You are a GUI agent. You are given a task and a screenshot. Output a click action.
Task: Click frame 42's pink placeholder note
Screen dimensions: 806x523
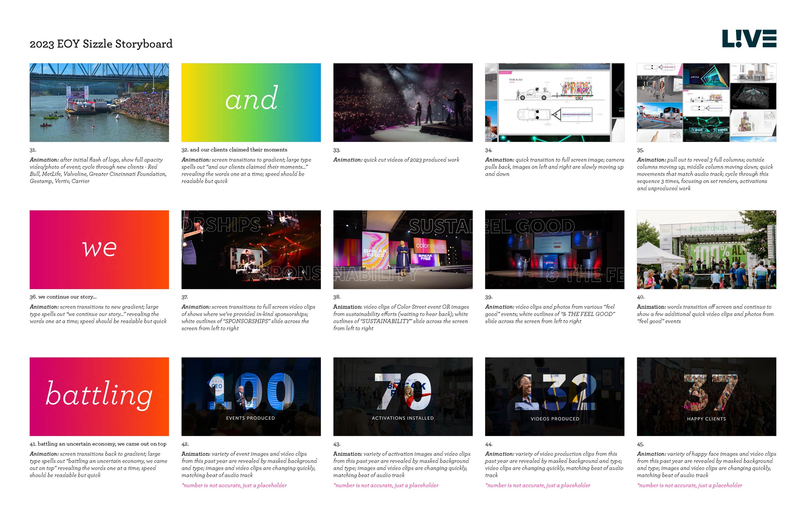[234, 485]
